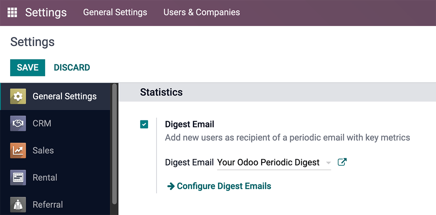Click the CRM handshake icon
The width and height of the screenshot is (436, 215).
[x=18, y=123]
